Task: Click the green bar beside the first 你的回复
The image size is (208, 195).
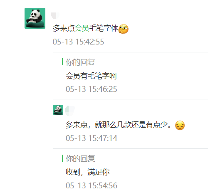Action: (x=63, y=62)
